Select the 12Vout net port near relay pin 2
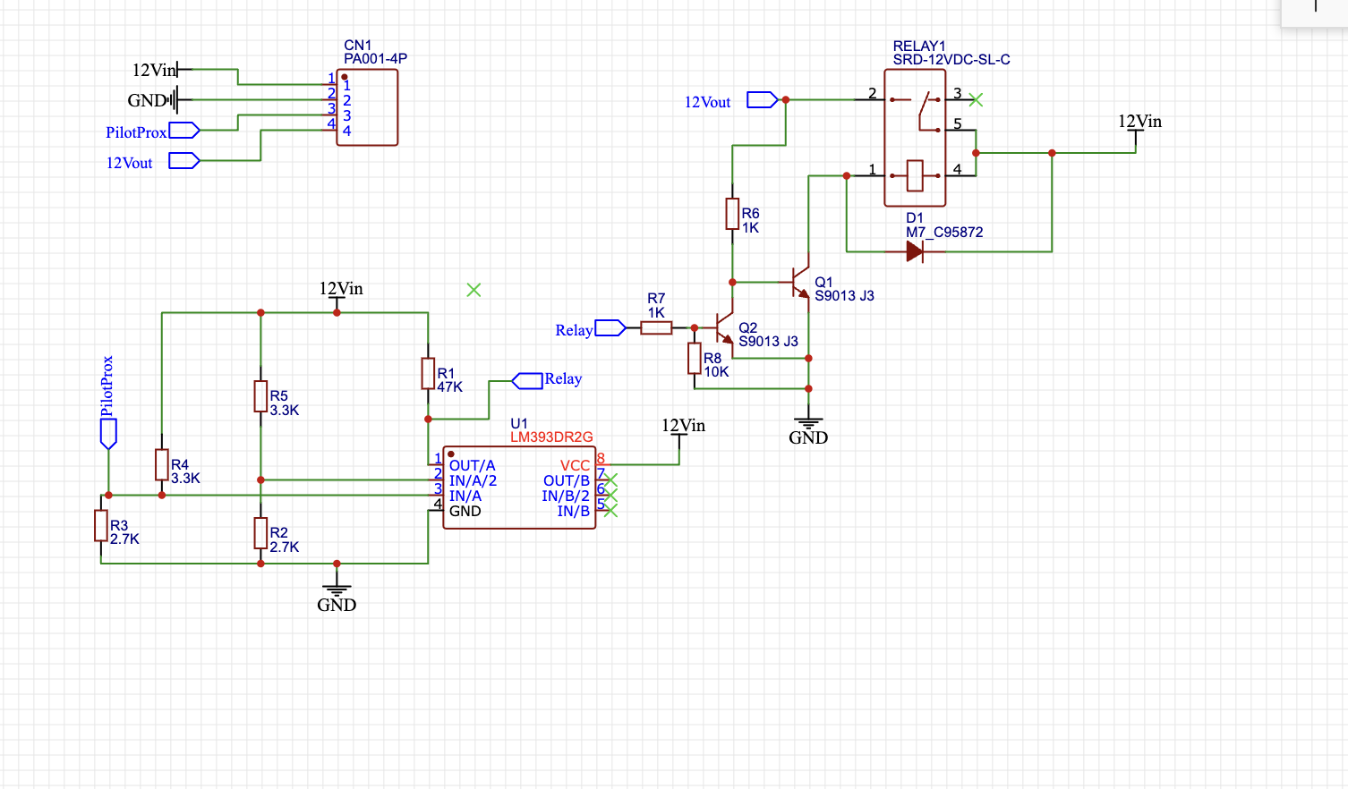Viewport: 1348px width, 789px height. 762,100
